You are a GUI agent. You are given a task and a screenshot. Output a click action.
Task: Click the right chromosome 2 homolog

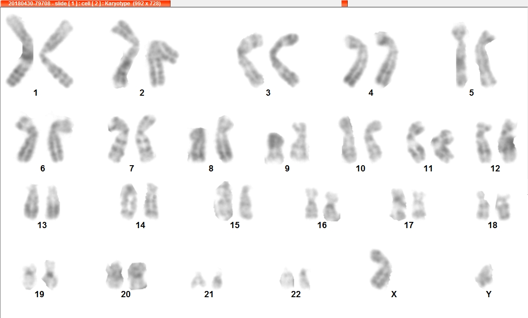tap(163, 63)
